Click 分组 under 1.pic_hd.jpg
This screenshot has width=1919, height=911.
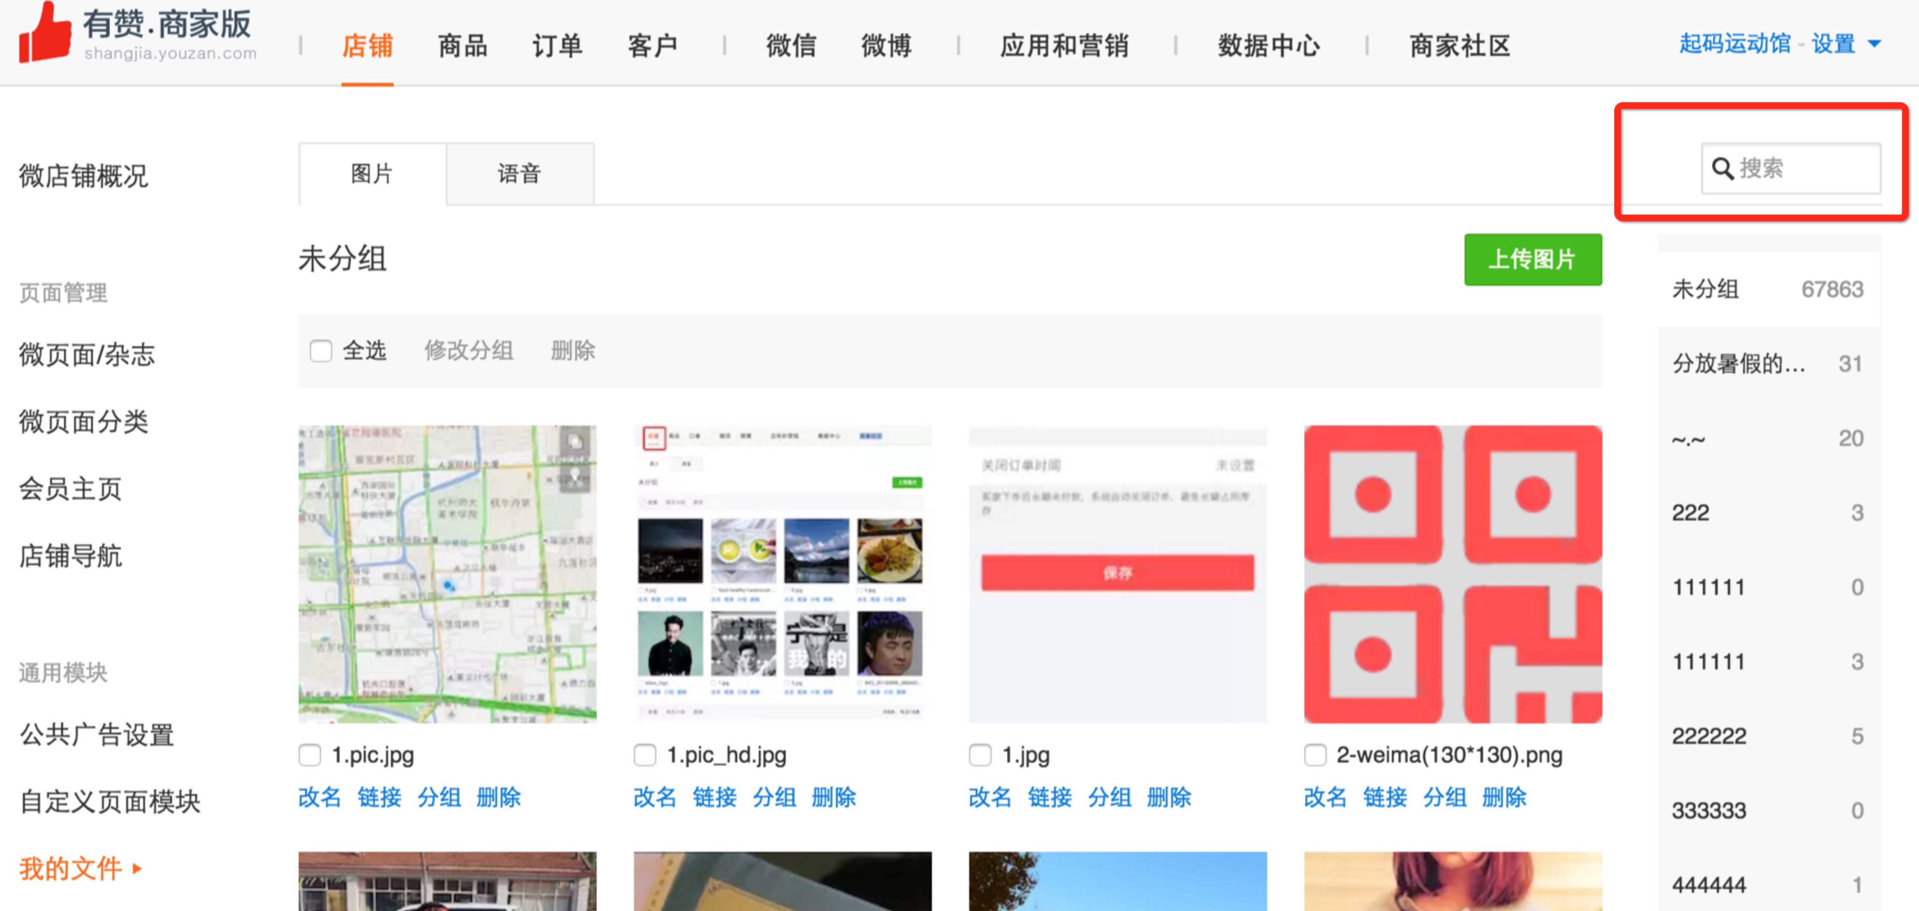(775, 798)
